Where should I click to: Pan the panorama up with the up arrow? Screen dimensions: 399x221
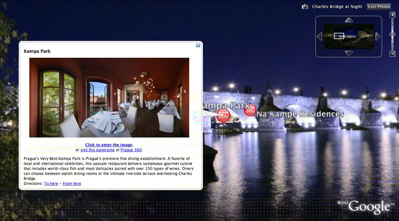point(349,20)
